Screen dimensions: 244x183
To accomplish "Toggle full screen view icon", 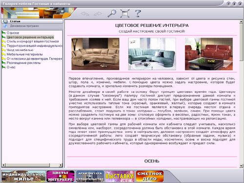I will [125, 13].
